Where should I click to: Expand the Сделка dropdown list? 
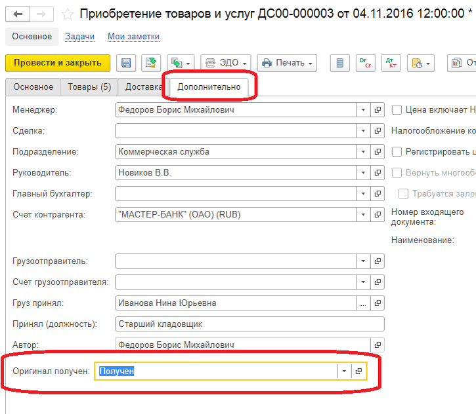point(363,131)
